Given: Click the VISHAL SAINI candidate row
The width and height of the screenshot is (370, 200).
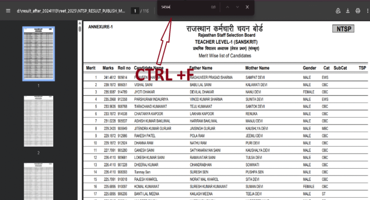Looking at the screenshot, I should (x=225, y=85).
